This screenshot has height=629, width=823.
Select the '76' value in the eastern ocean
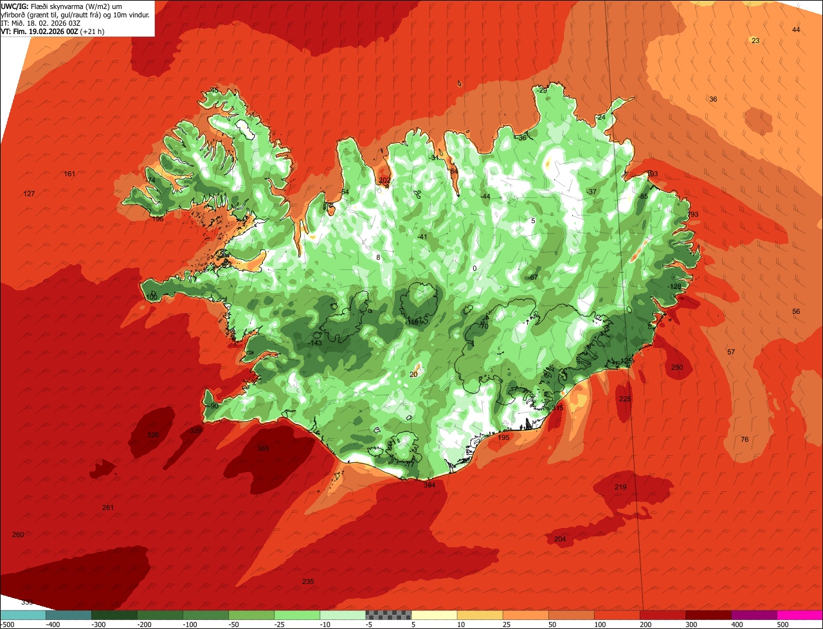pyautogui.click(x=745, y=439)
